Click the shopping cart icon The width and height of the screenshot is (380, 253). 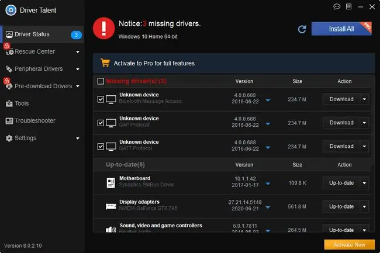[x=105, y=63]
